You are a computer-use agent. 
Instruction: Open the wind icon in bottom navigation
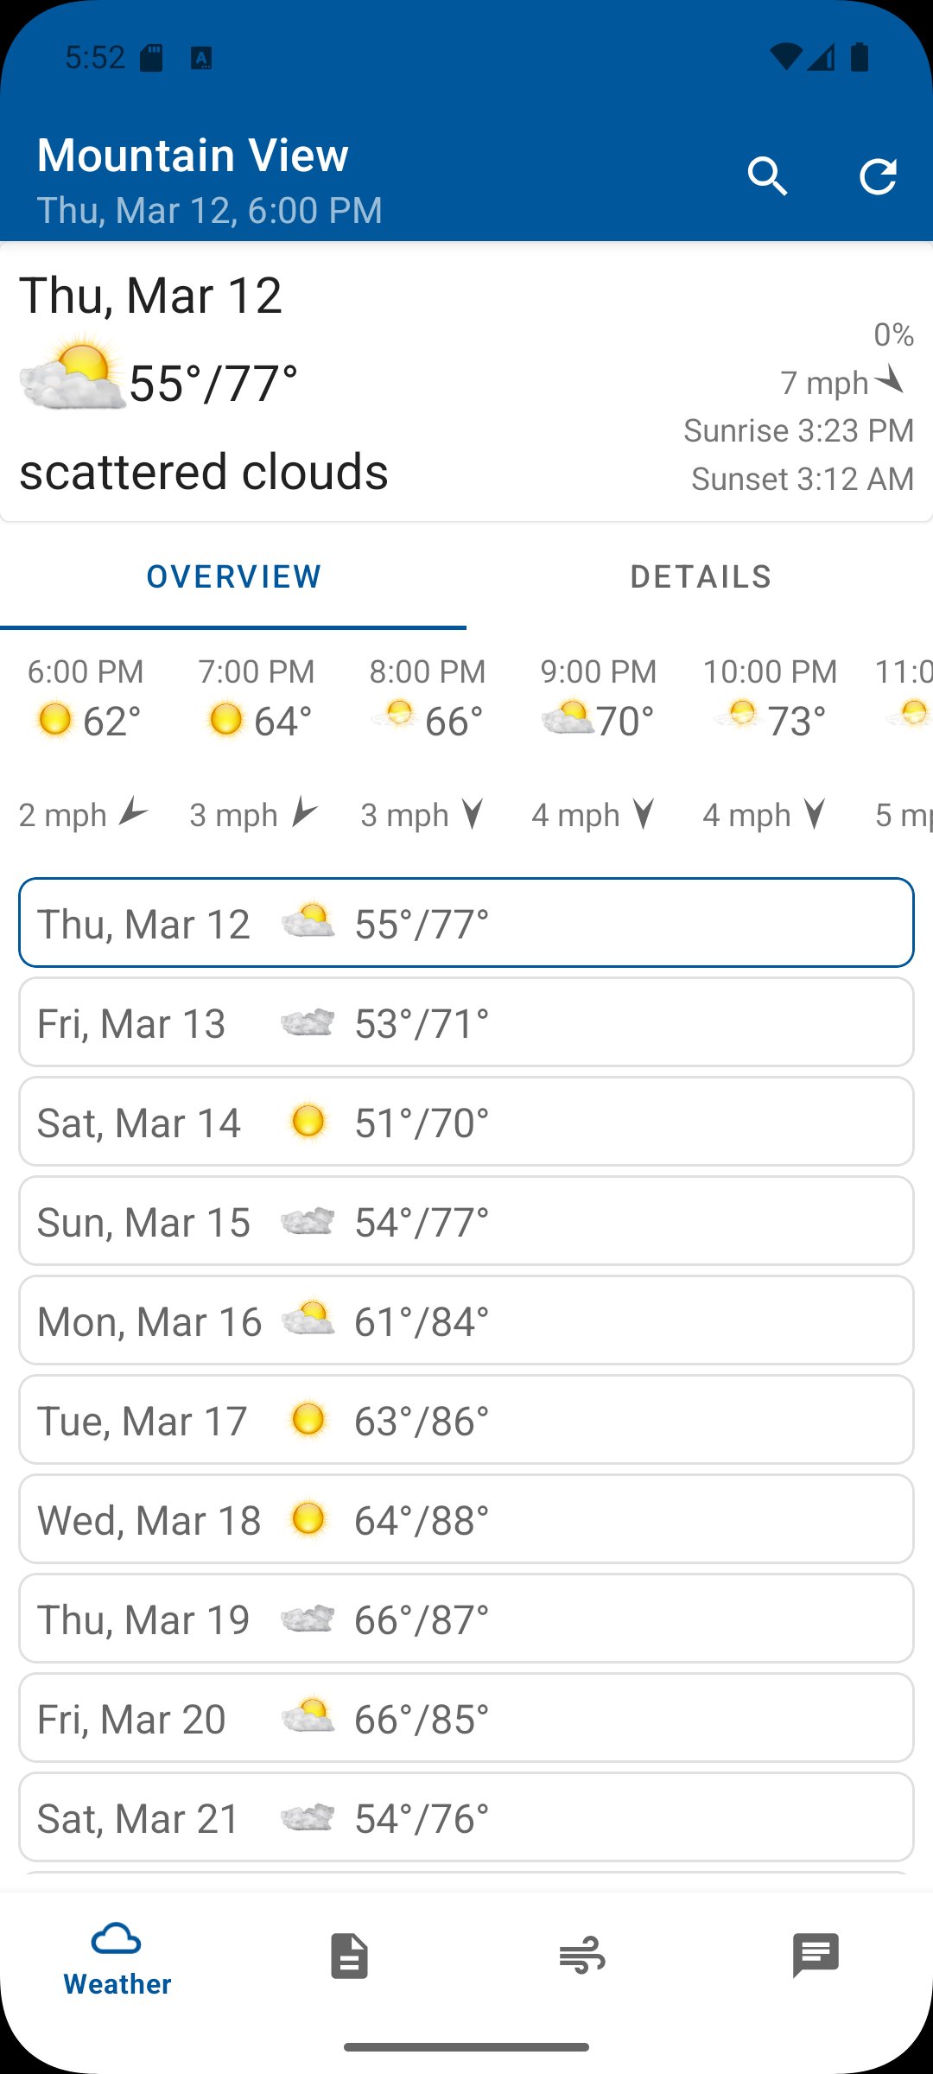click(x=582, y=1956)
